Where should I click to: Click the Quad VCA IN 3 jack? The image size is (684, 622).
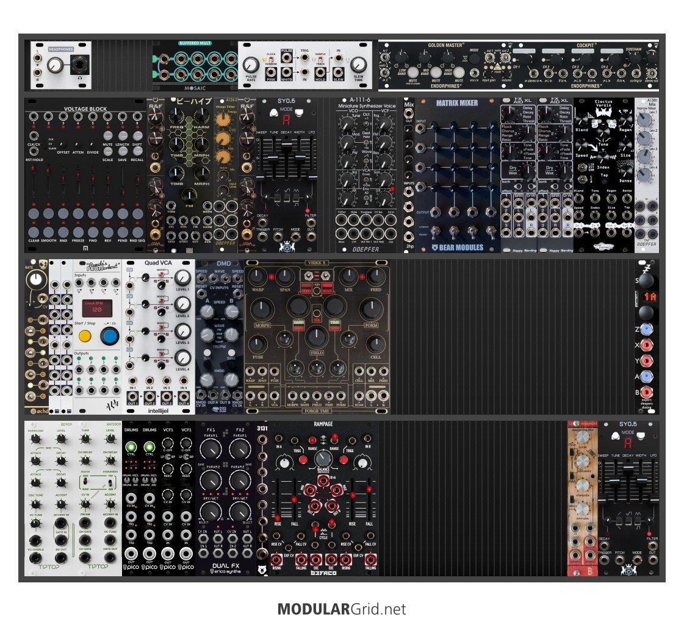click(x=166, y=381)
